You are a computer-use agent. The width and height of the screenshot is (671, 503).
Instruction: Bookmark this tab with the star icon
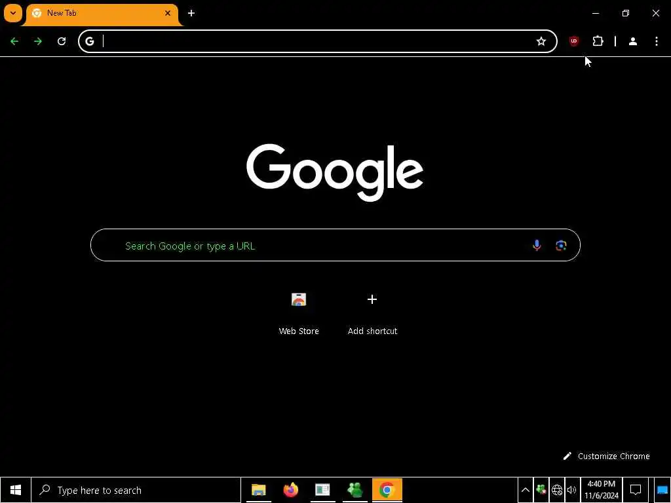coord(541,41)
